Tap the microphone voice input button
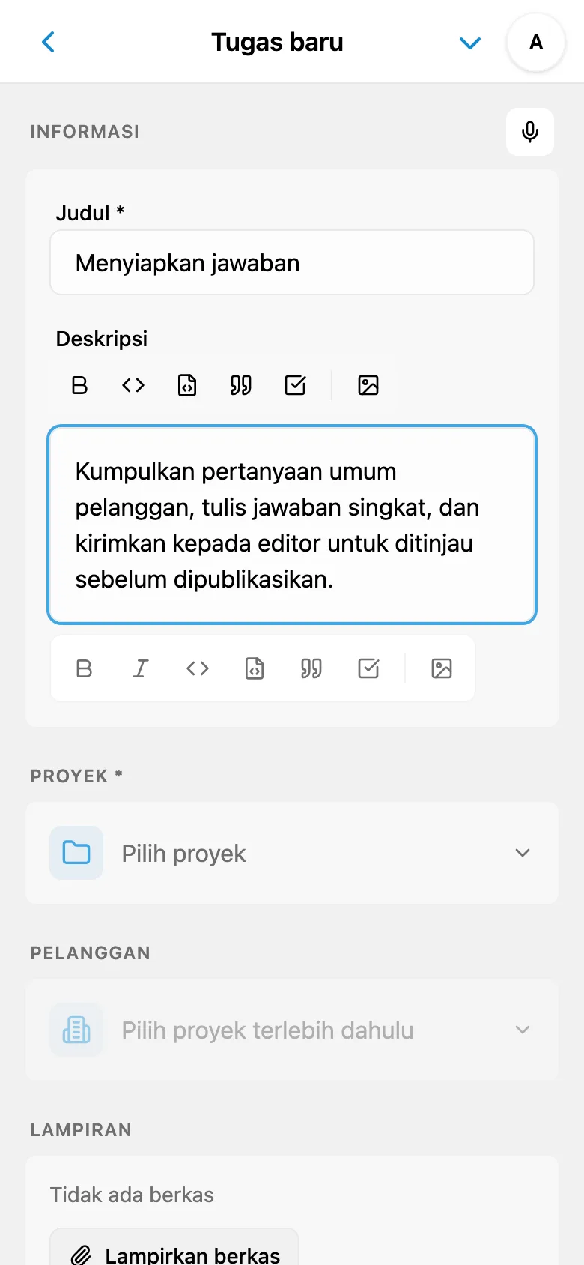The width and height of the screenshot is (584, 1265). (530, 132)
